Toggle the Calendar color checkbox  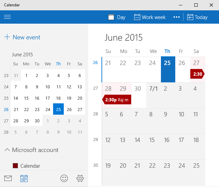(x=15, y=166)
